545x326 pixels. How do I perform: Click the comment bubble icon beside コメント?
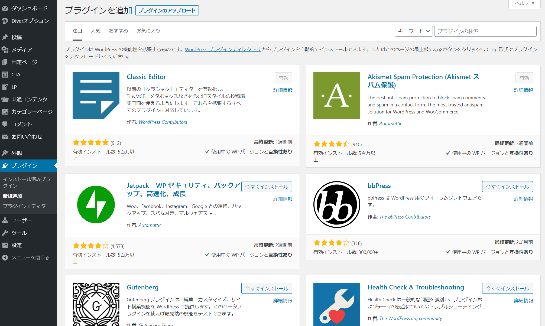click(x=5, y=124)
